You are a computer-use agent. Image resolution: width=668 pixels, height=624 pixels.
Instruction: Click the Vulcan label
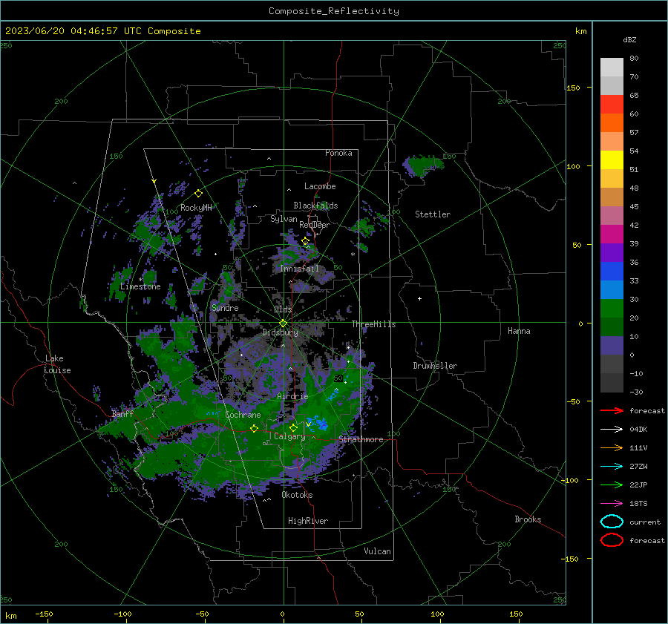point(377,551)
